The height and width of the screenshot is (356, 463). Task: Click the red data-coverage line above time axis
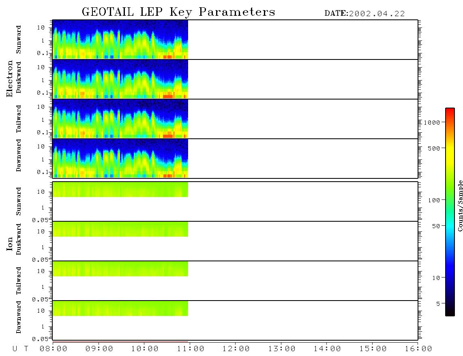[120, 342]
